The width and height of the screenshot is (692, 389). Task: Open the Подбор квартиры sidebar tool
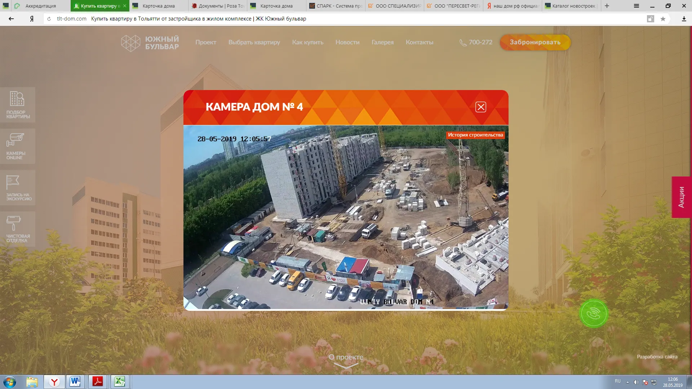[x=18, y=104]
